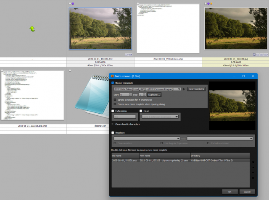Select the 2023-08-01_193328.arw thumbnail
This screenshot has width=269, height=200.
tap(100, 29)
